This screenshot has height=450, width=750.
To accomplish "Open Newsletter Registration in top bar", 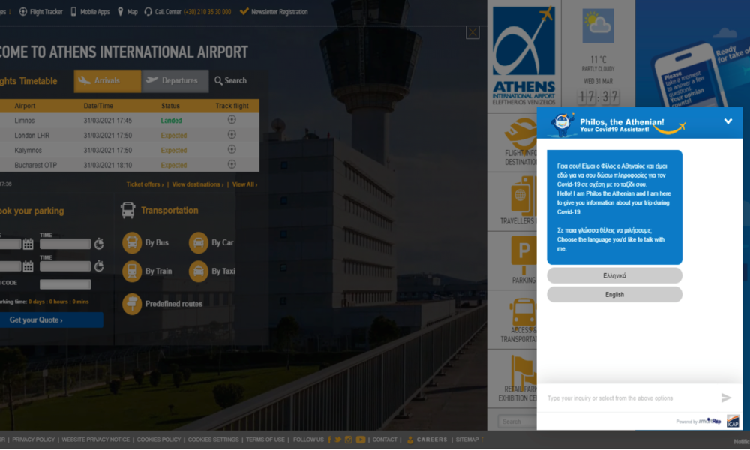I will point(279,12).
